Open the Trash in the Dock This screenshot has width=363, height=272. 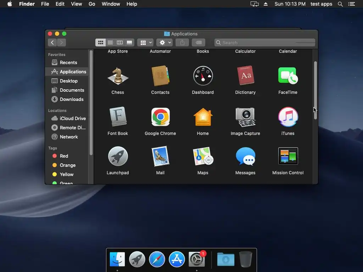246,259
